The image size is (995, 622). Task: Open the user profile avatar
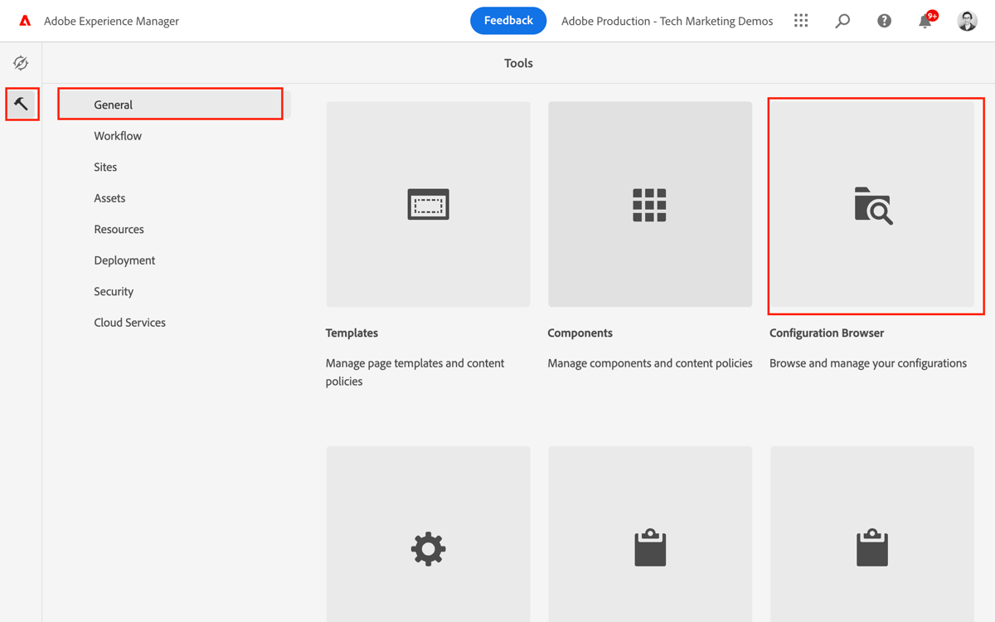(967, 20)
